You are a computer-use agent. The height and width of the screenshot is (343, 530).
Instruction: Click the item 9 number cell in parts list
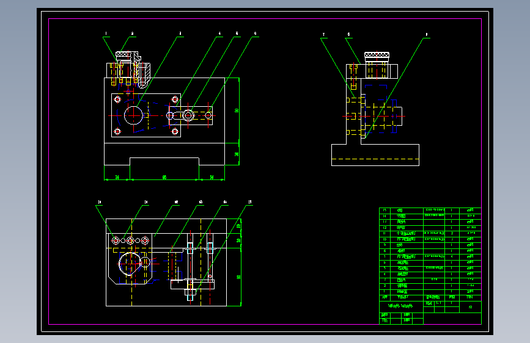(x=385, y=245)
